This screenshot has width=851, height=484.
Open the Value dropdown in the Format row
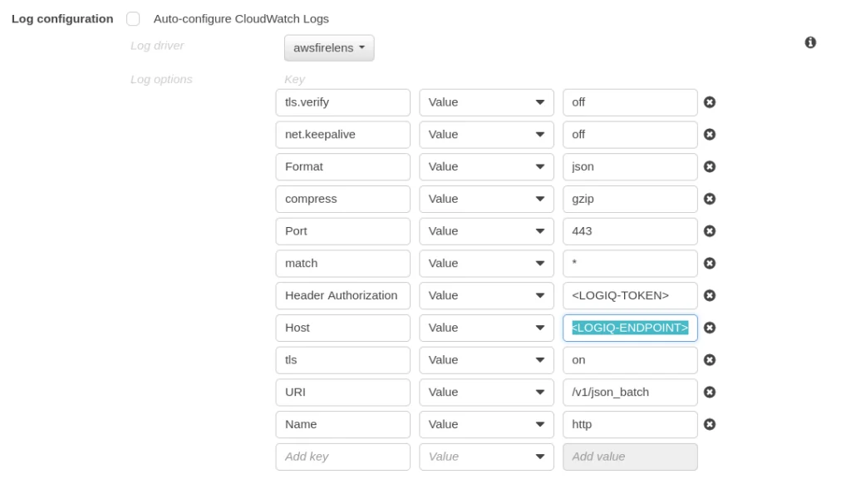point(486,166)
